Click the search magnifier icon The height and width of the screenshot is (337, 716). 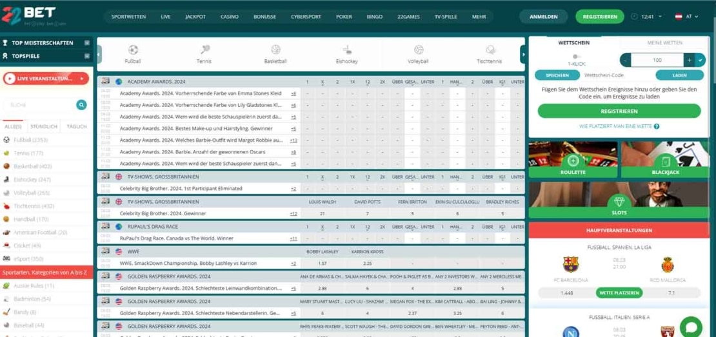[x=81, y=105]
